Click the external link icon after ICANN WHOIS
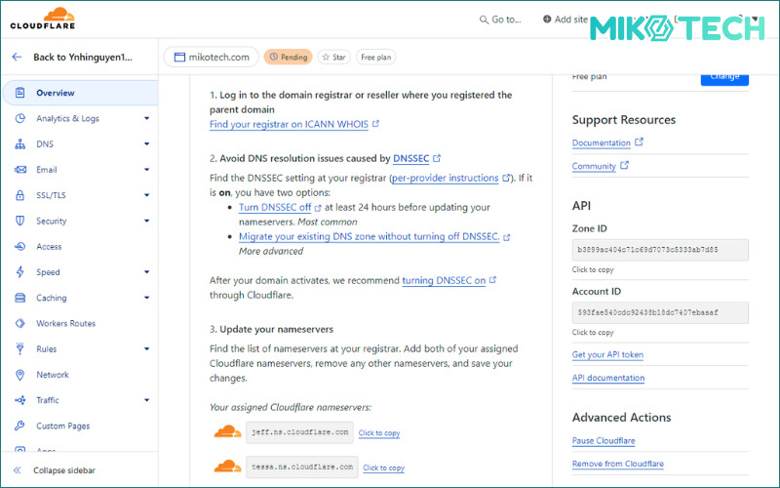The height and width of the screenshot is (488, 780). [x=376, y=124]
